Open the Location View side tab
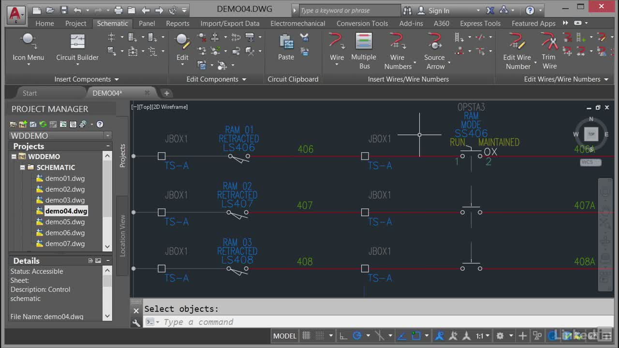Screen dimensions: 619x348 (122, 235)
